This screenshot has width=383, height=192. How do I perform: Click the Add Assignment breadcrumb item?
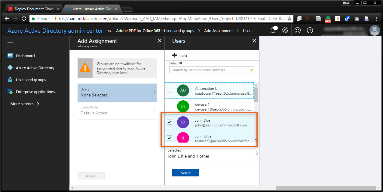click(x=219, y=30)
